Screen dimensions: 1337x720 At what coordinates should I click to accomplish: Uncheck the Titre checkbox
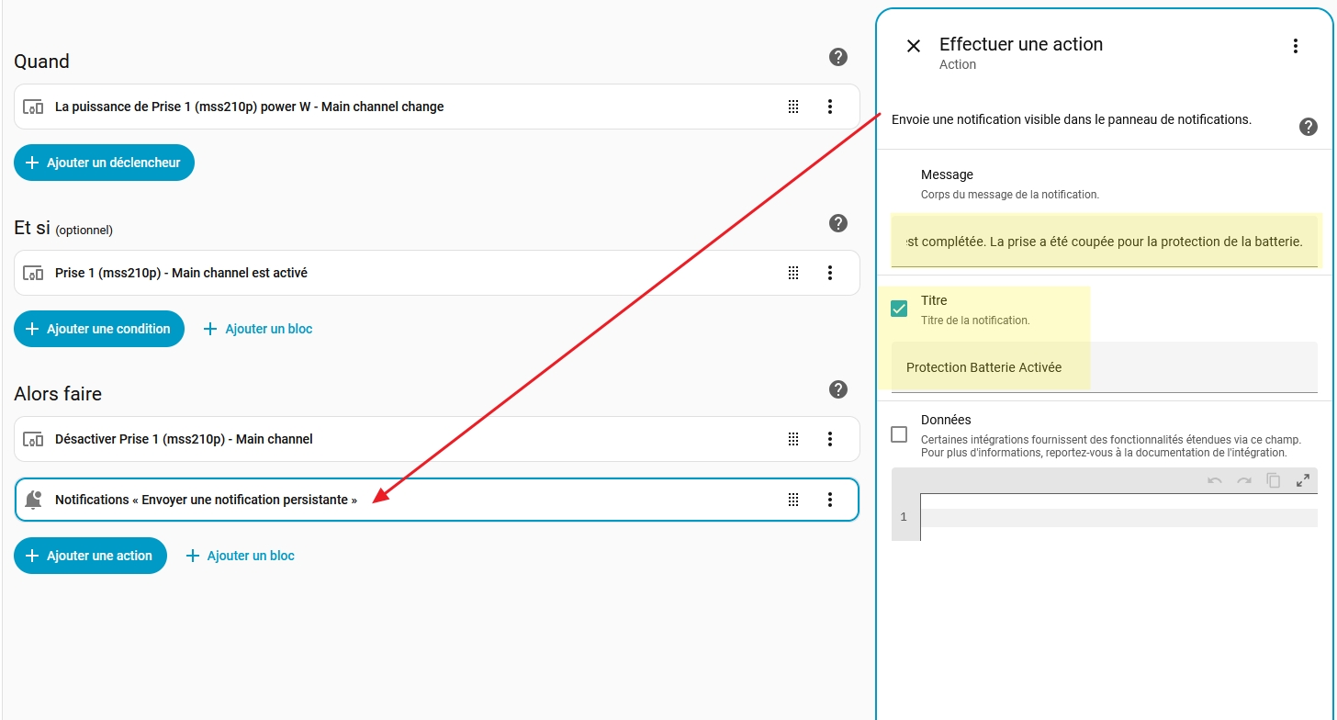tap(899, 309)
